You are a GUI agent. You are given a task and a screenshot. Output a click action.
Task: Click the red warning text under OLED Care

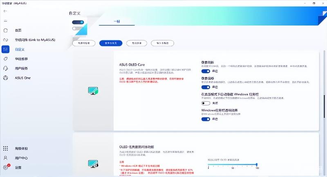(151, 80)
